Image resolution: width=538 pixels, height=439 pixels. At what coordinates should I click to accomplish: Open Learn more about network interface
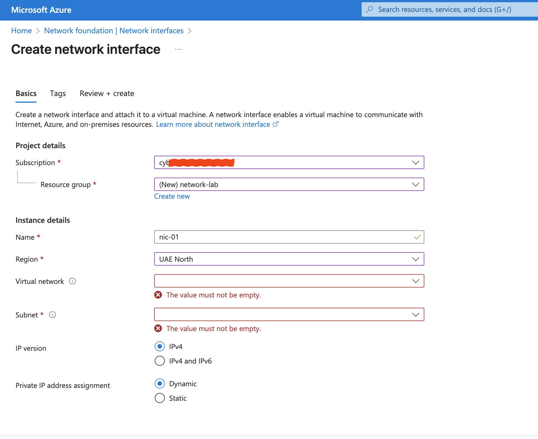(213, 124)
